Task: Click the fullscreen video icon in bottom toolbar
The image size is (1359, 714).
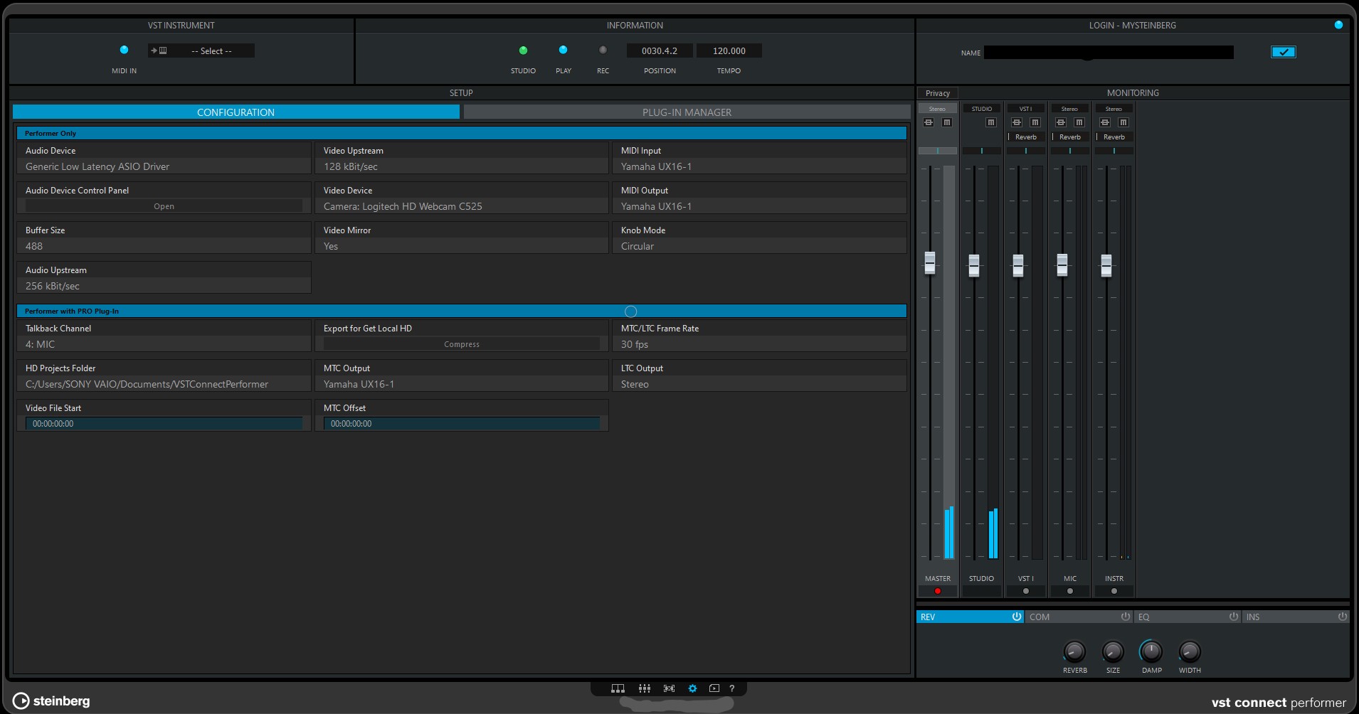Action: 669,688
